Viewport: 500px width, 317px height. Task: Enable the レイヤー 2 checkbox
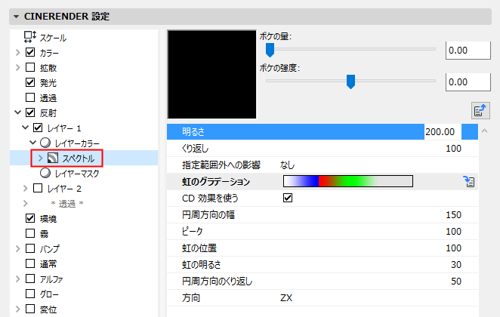(x=38, y=188)
